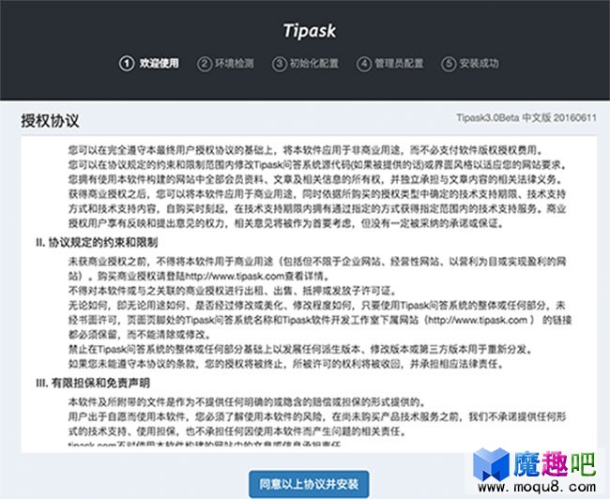610x499 pixels.
Task: Select step 5 circle icon 安装成功
Action: [449, 64]
